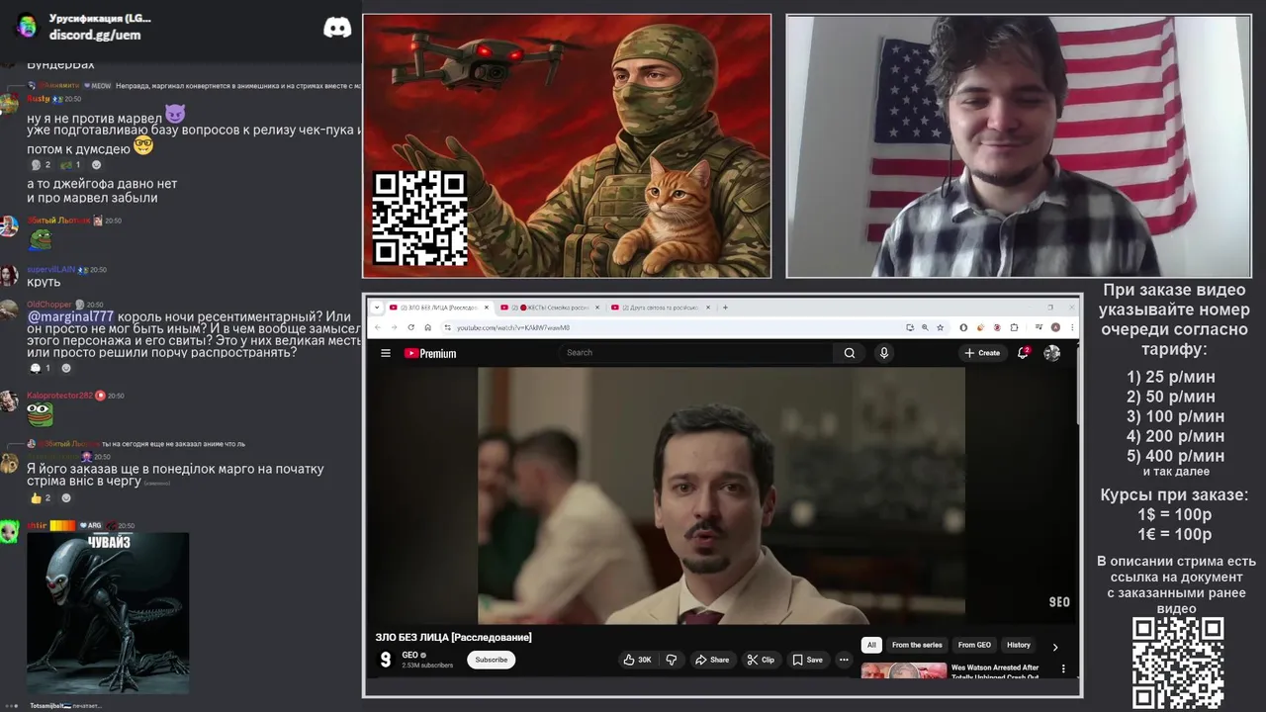This screenshot has width=1266, height=712.
Task: Click the Chrome address bar URL
Action: click(513, 327)
